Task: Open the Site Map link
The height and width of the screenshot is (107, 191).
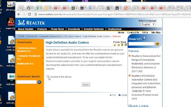Action: click(x=156, y=32)
